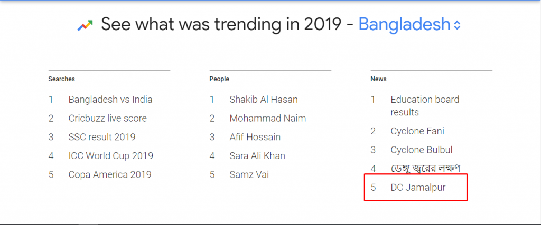Select DC Jamalpur news entry
Viewport: 541px width, 225px height.
click(x=418, y=187)
